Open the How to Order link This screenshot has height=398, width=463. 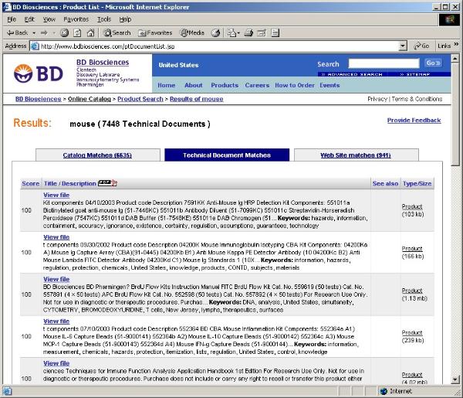295,85
